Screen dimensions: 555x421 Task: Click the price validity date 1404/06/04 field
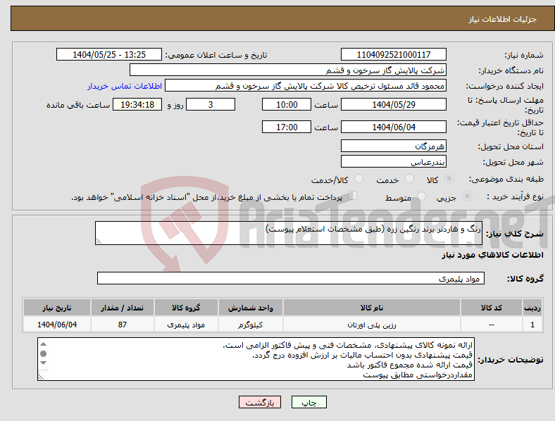pyautogui.click(x=393, y=127)
